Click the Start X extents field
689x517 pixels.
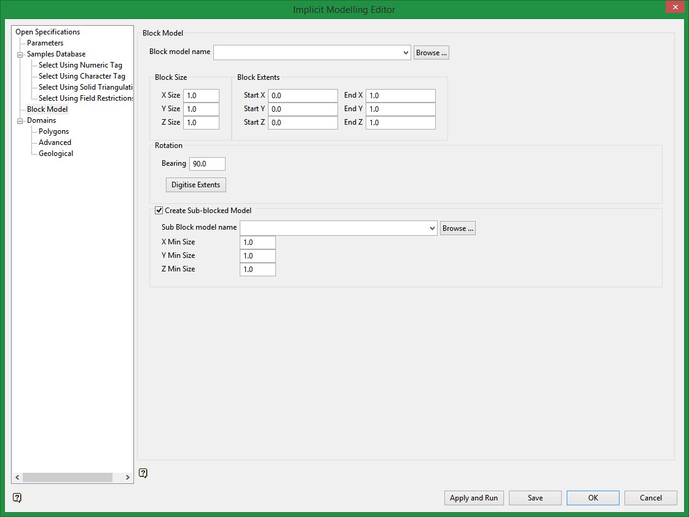coord(302,95)
